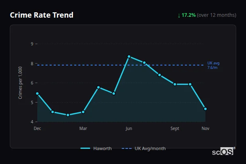Select the Mar data point on the line
Screen dimensions: 246x164
click(83, 112)
